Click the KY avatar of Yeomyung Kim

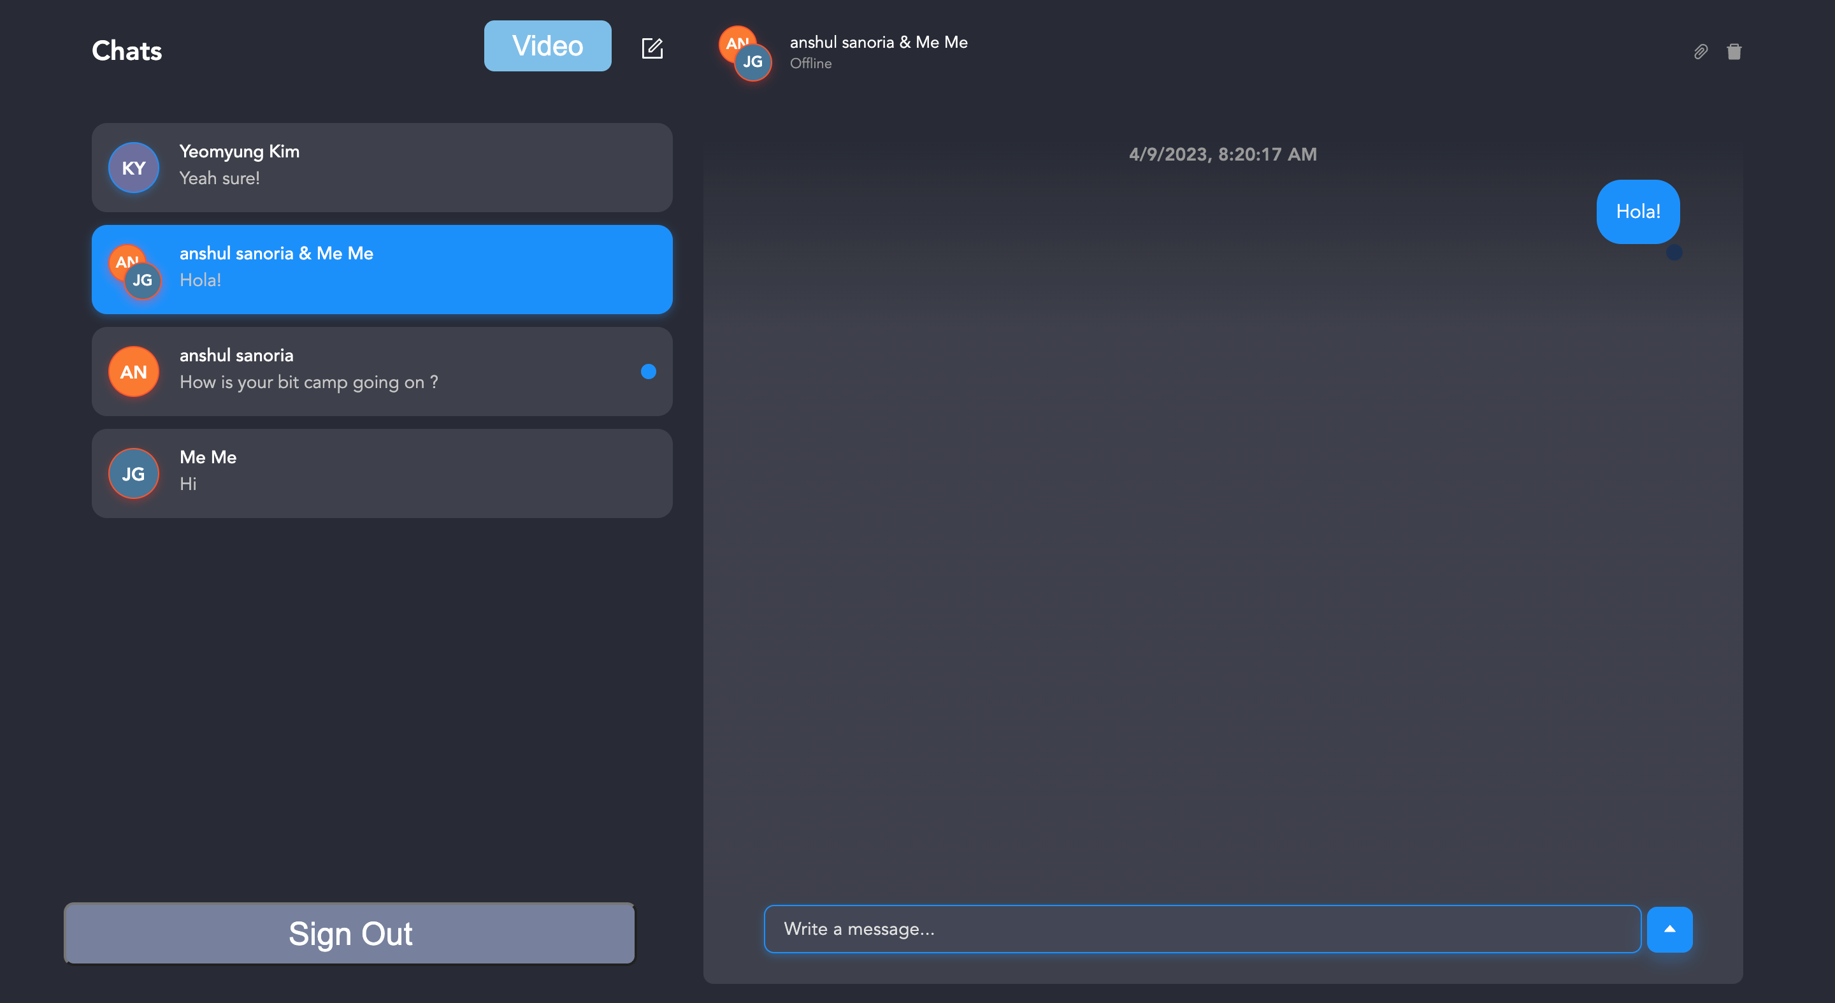(133, 168)
